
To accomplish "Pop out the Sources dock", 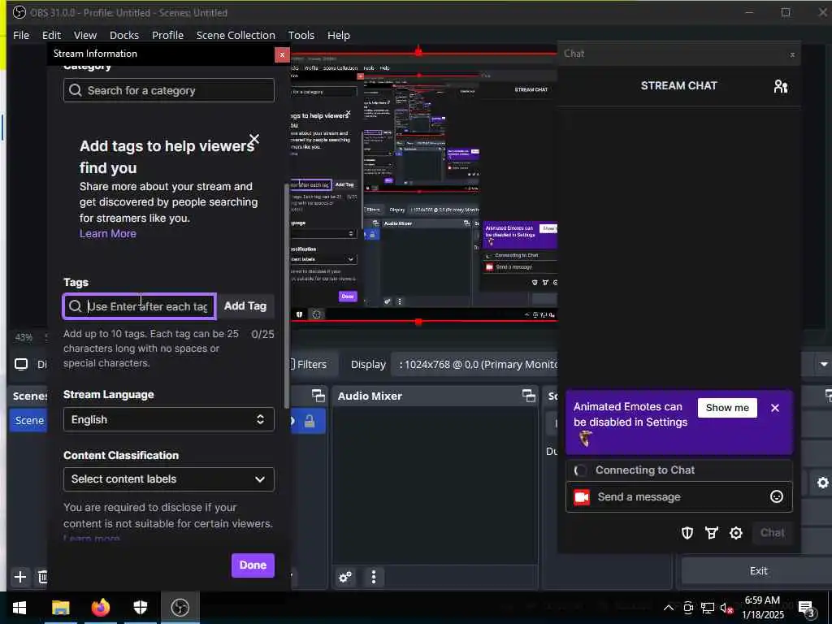I will pyautogui.click(x=318, y=396).
